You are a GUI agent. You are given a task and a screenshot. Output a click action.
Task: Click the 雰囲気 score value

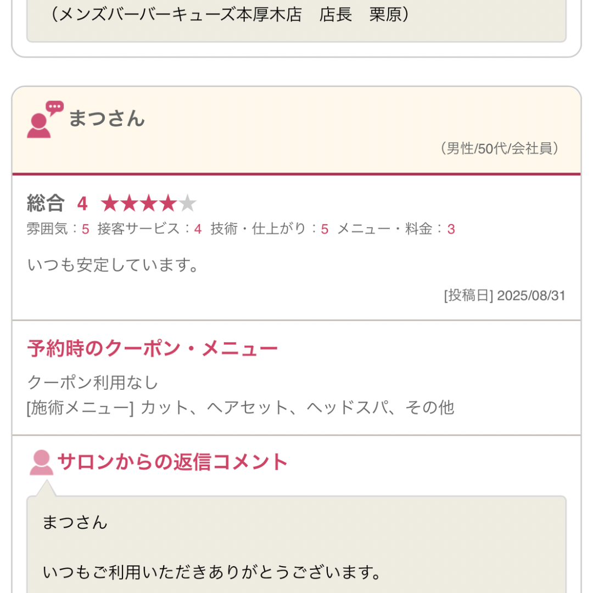[x=86, y=230]
